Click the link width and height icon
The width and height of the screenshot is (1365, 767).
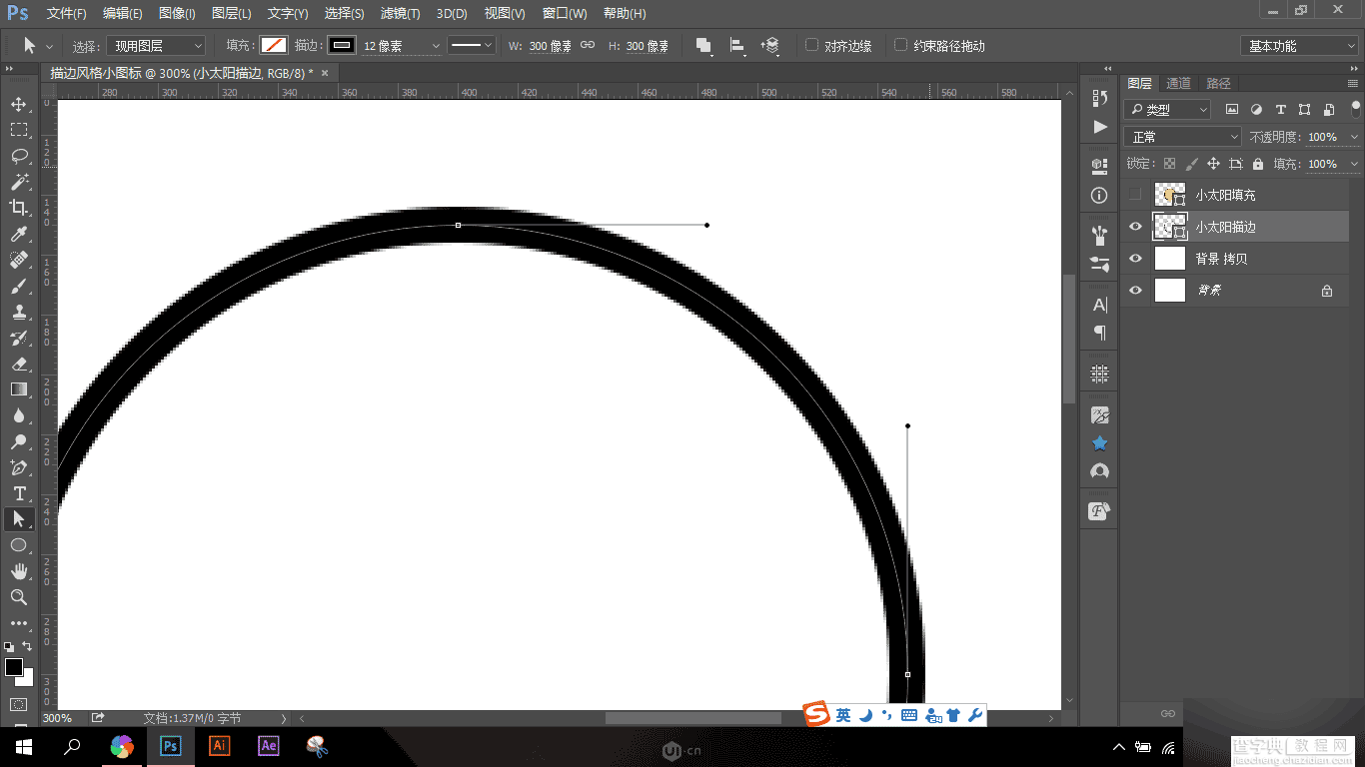point(588,46)
